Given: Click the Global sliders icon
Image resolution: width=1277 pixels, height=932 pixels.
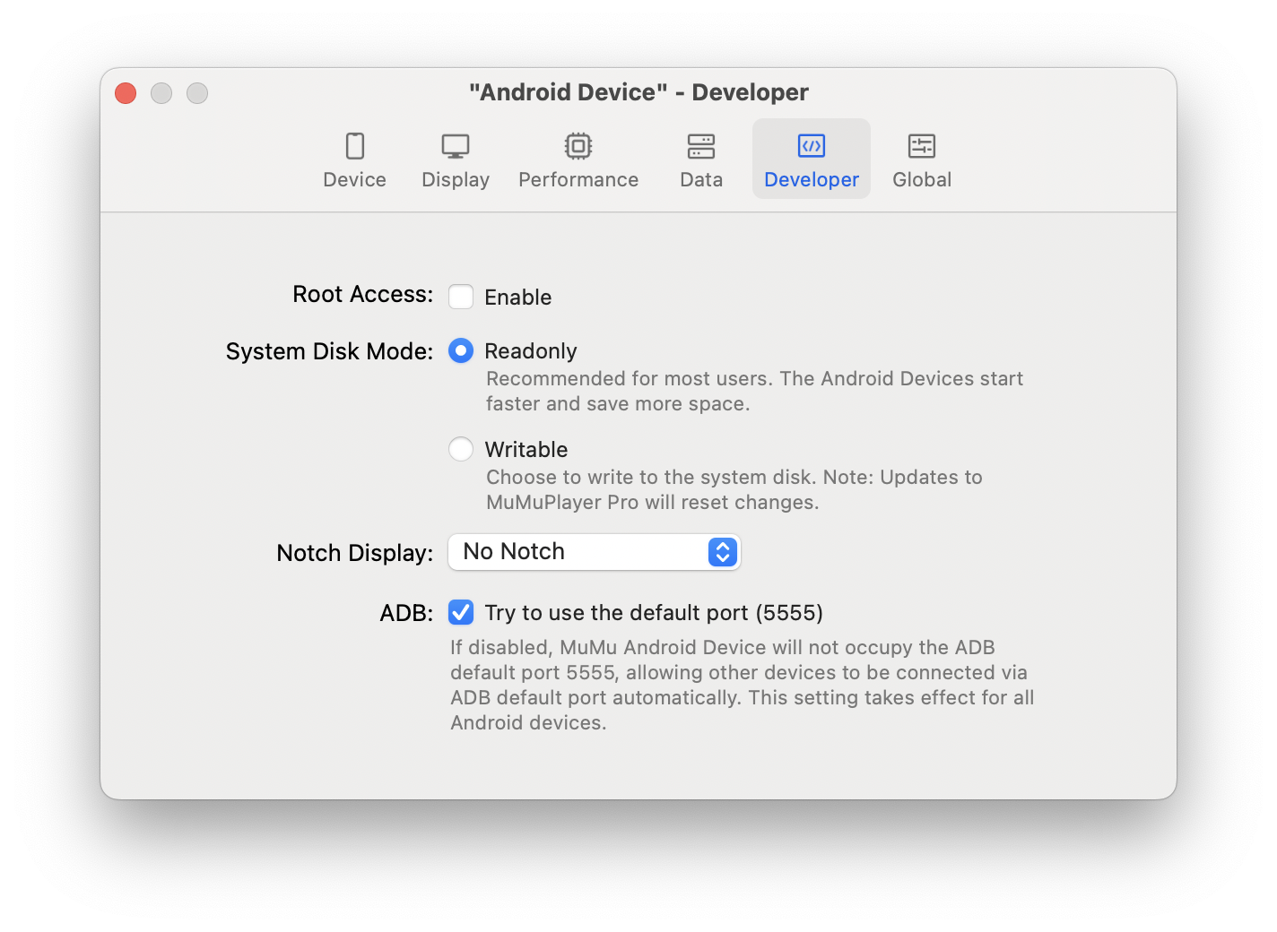Looking at the screenshot, I should tap(922, 146).
